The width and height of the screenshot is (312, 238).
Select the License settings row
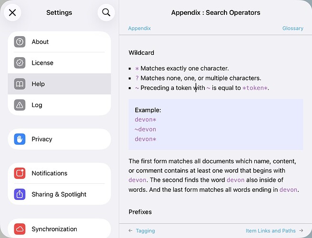[x=67, y=63]
